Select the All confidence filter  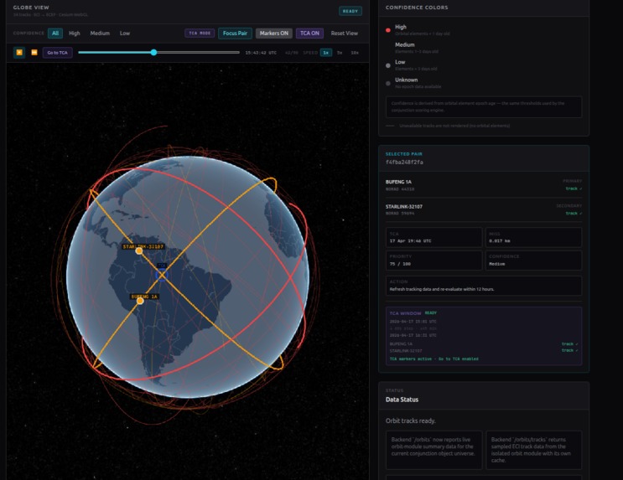[55, 34]
